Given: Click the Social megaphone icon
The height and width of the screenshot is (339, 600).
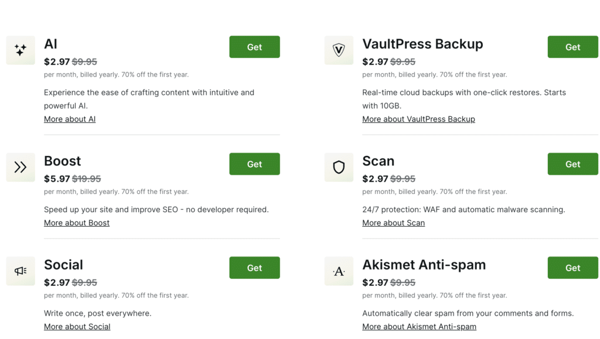Looking at the screenshot, I should coord(20,271).
